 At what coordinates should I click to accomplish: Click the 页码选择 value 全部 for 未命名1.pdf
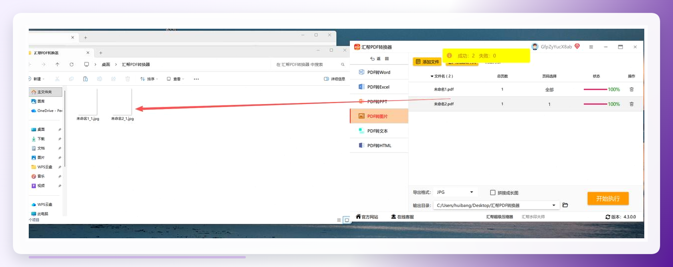click(x=549, y=90)
